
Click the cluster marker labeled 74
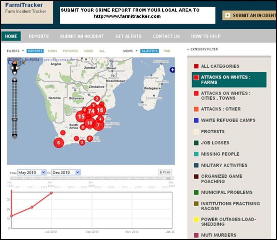tap(91, 111)
